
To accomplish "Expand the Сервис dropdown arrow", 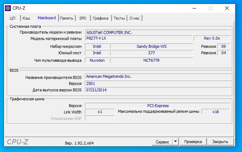I will pyautogui.click(x=175, y=142).
